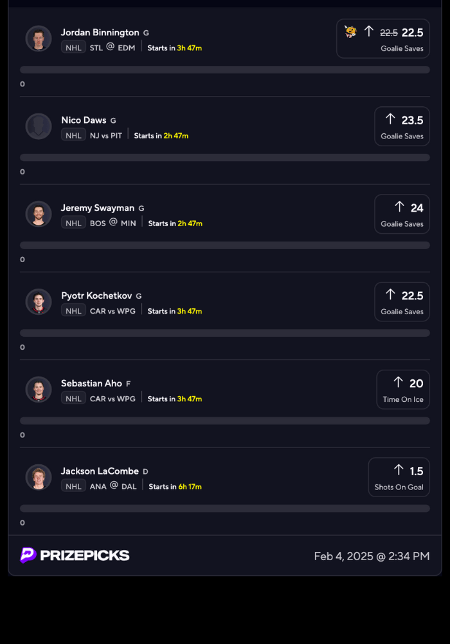Click Jackson LaCombe's player avatar
Image resolution: width=450 pixels, height=644 pixels.
click(x=39, y=477)
